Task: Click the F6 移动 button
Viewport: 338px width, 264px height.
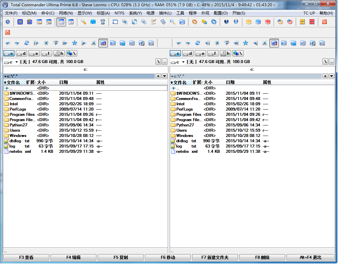Action: pyautogui.click(x=168, y=257)
